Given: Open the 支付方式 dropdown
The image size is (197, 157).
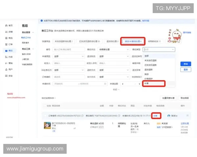Looking at the screenshot, I should click(114, 77).
